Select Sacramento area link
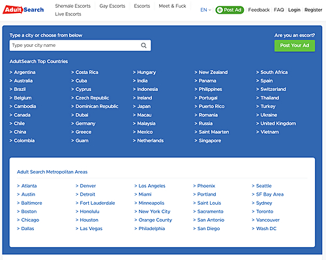 tap(210, 211)
